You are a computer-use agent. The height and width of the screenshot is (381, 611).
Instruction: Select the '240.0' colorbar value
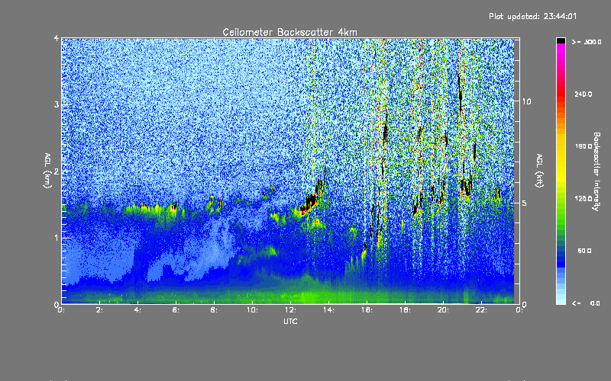tap(584, 94)
